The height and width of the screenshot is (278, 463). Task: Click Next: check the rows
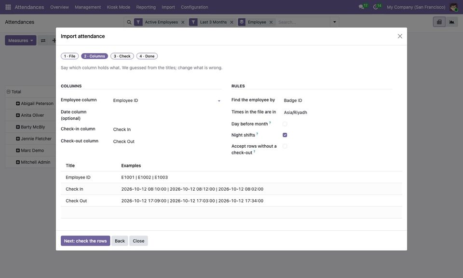point(85,241)
